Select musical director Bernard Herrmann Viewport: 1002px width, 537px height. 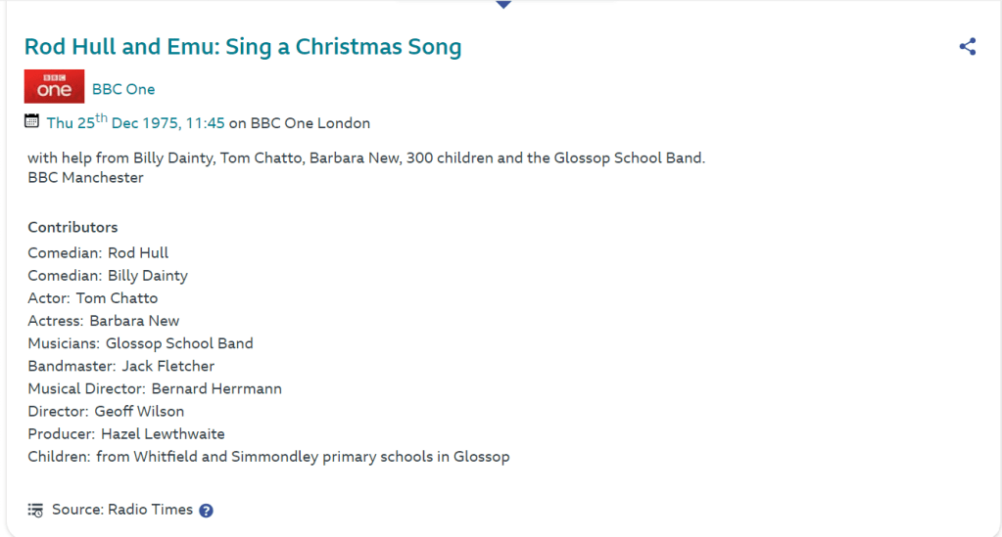[216, 388]
